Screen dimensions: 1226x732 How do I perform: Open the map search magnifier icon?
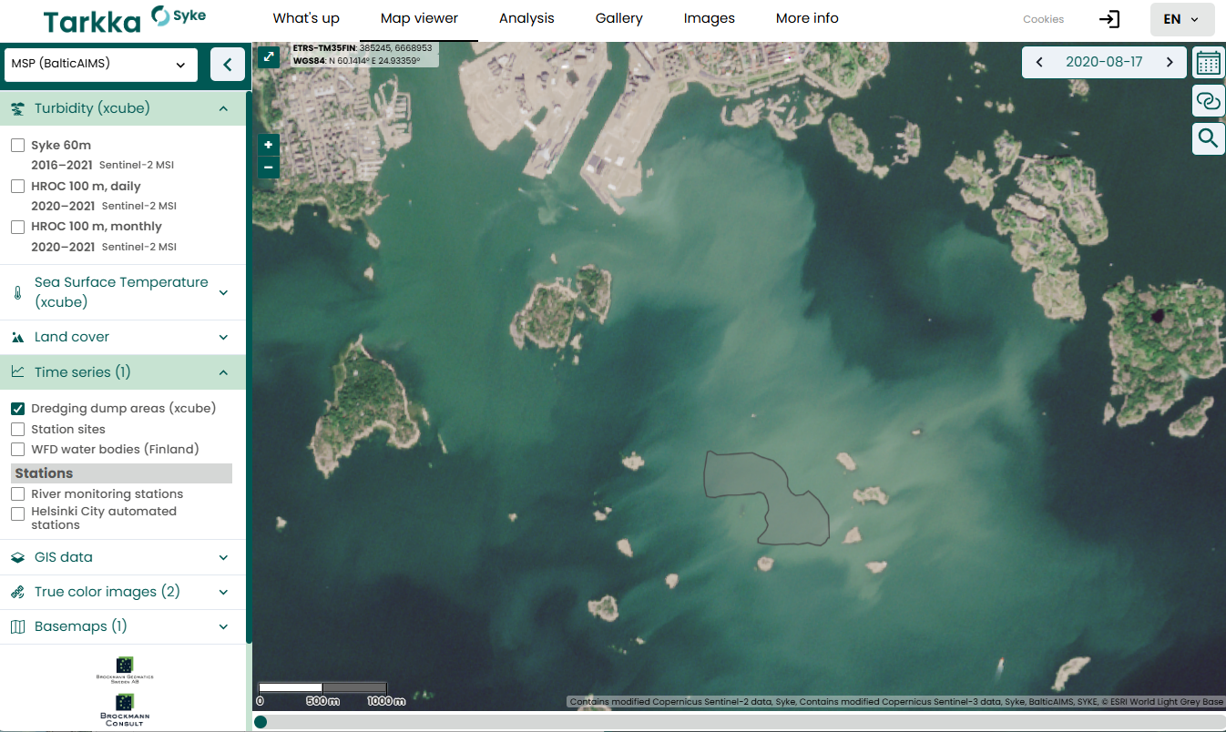pos(1208,138)
